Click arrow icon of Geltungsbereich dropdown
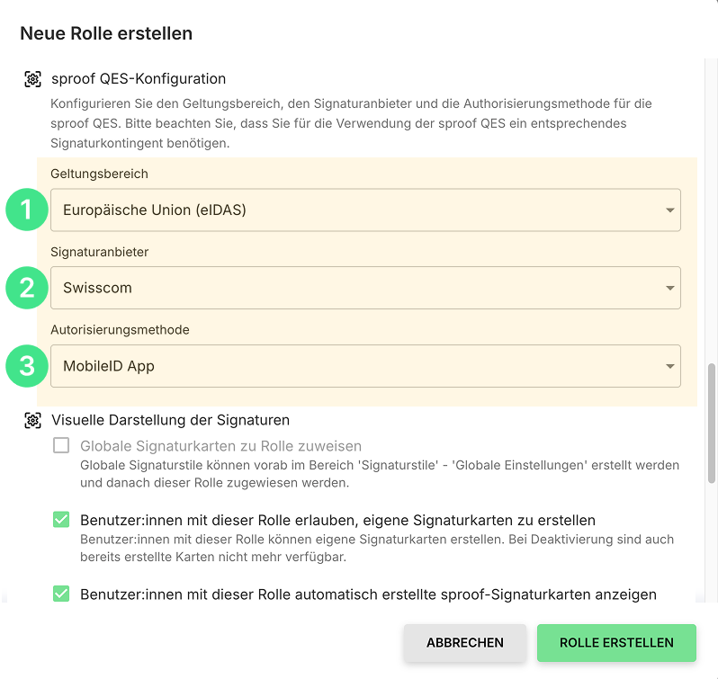718x679 pixels. (670, 210)
